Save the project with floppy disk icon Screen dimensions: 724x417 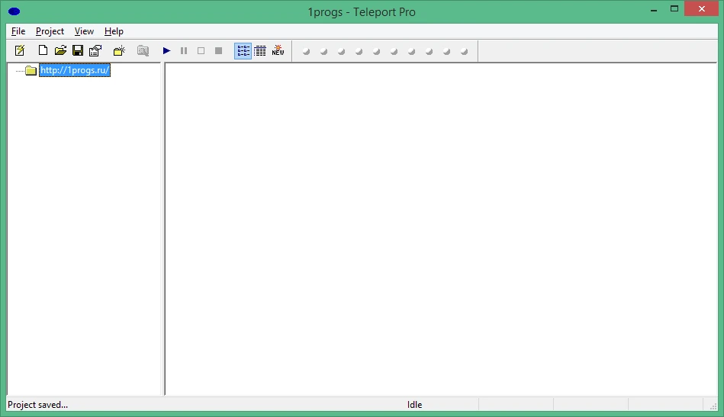pyautogui.click(x=78, y=51)
